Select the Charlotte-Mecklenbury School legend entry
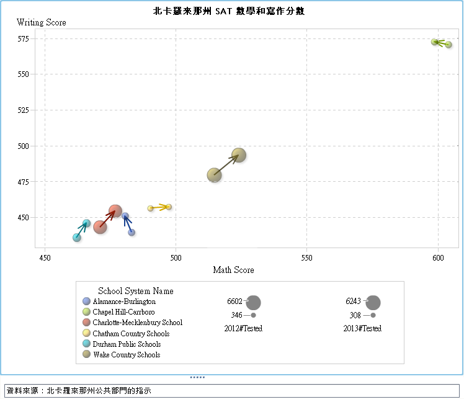Screen dimensions: 464x402 tap(137, 323)
